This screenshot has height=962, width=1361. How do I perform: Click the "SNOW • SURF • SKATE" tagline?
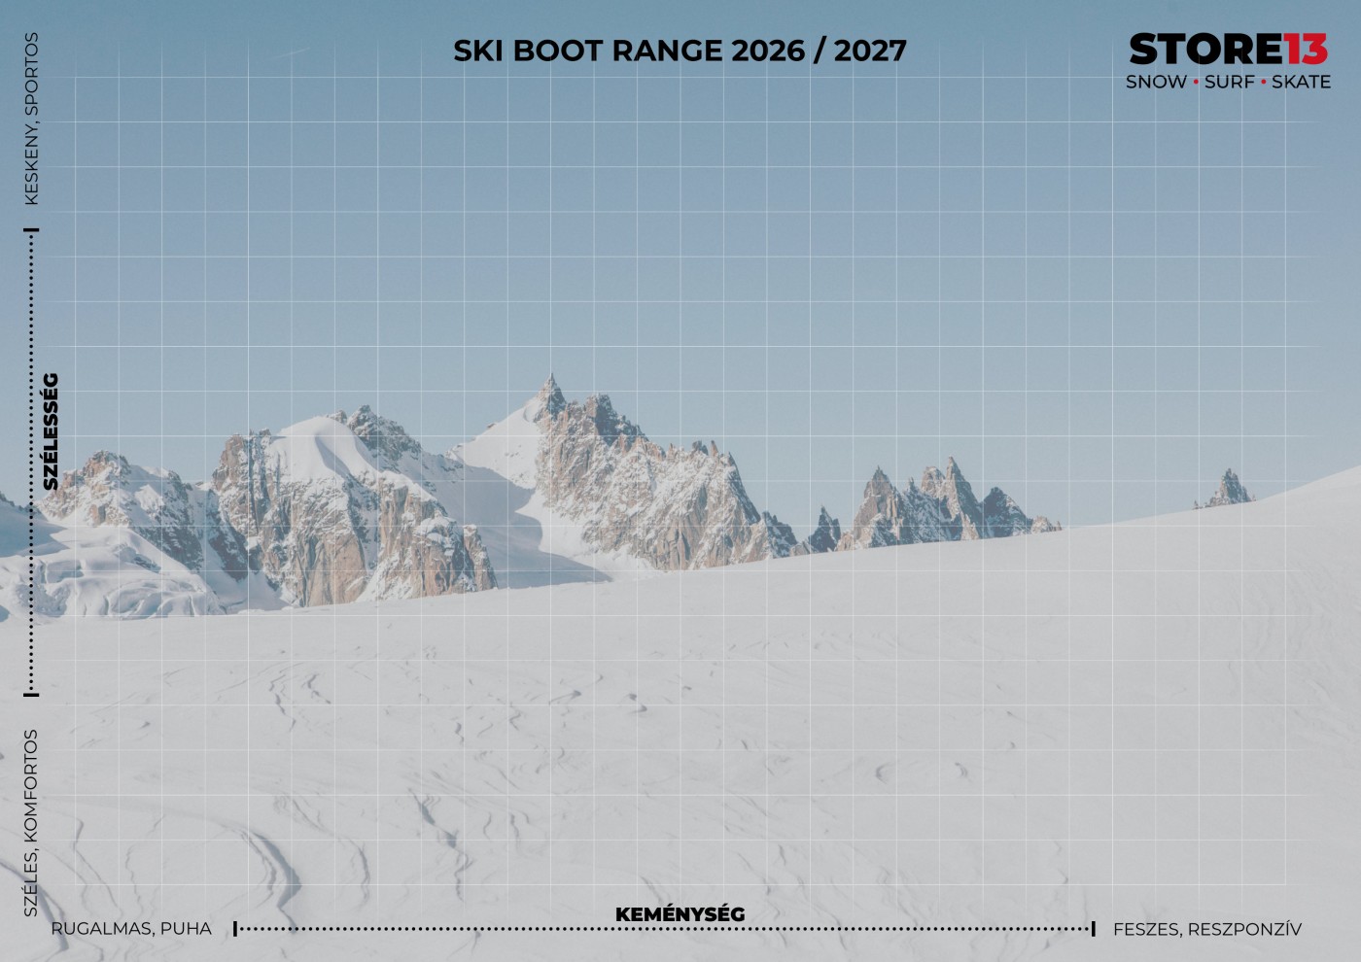pyautogui.click(x=1228, y=82)
